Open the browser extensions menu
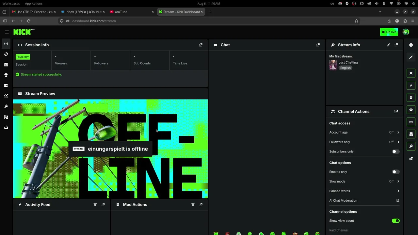The height and width of the screenshot is (235, 418). [405, 21]
